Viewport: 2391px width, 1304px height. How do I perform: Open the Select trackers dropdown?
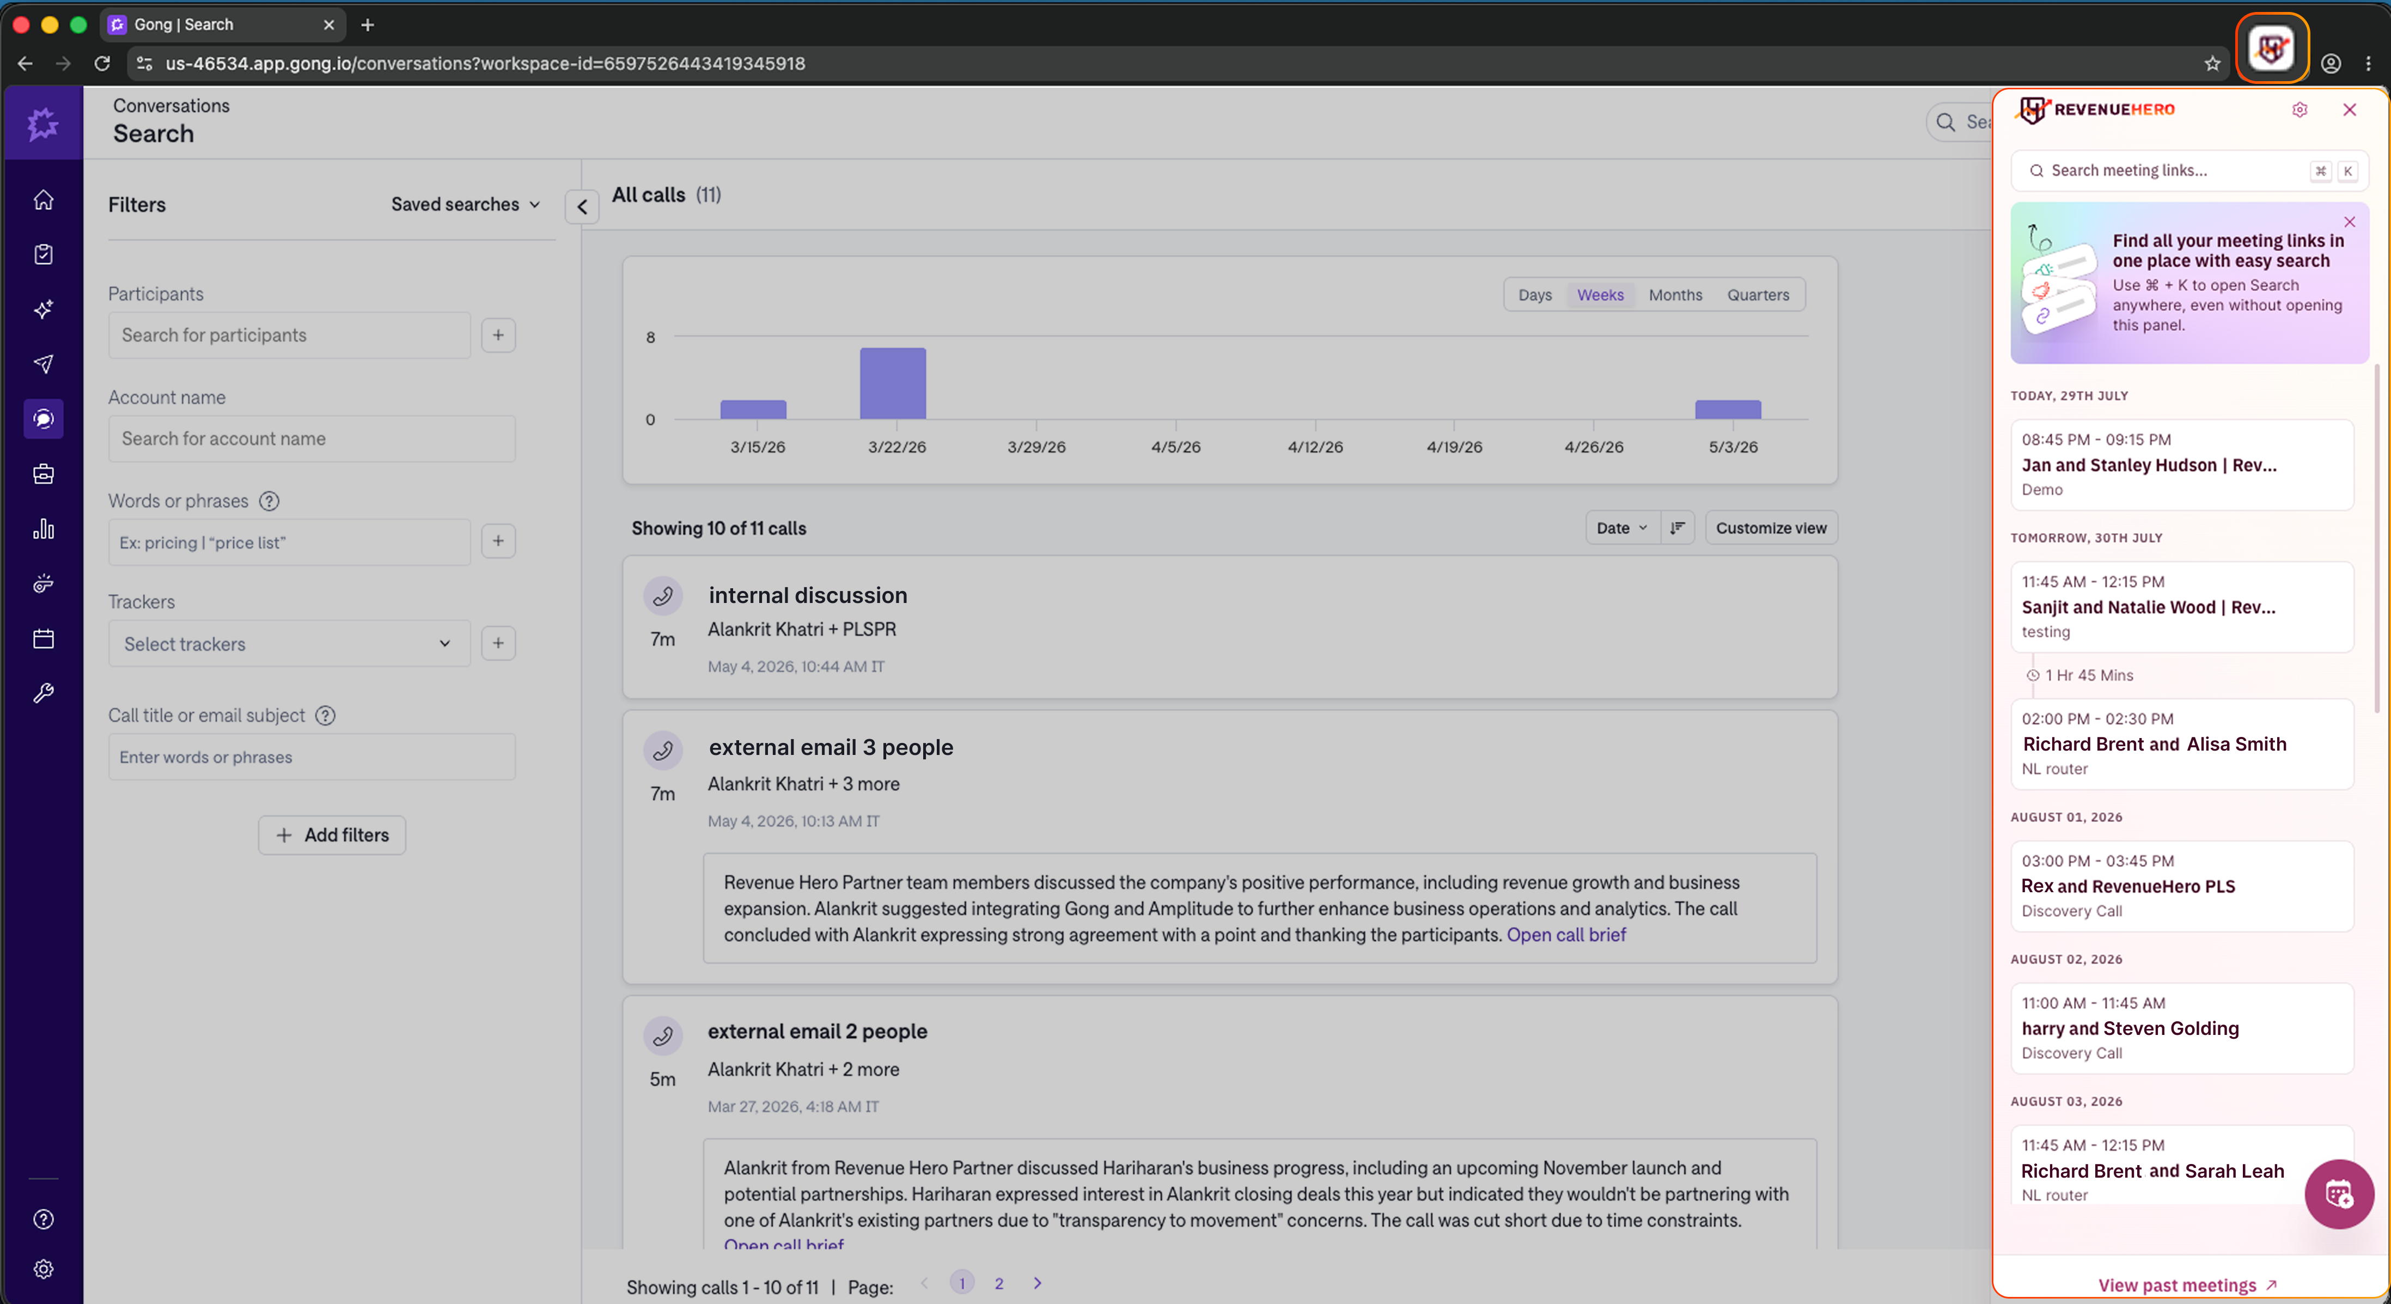click(x=289, y=644)
